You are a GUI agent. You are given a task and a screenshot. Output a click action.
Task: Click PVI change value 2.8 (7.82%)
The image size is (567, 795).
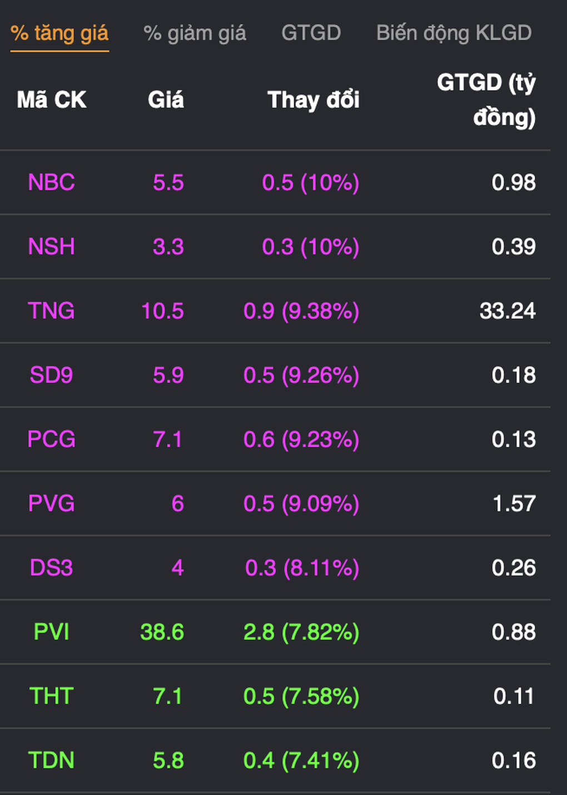coord(301,632)
